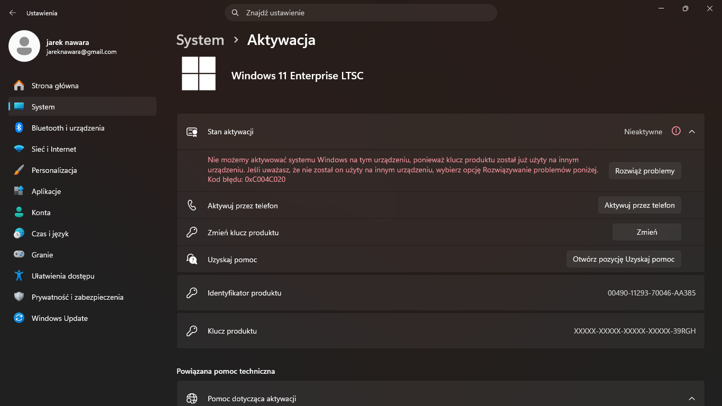Open Bluetooth i urządzenia settings
Image resolution: width=722 pixels, height=406 pixels.
82,128
